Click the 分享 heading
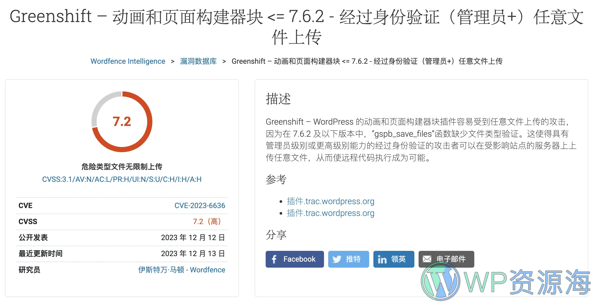The width and height of the screenshot is (597, 307). 276,235
